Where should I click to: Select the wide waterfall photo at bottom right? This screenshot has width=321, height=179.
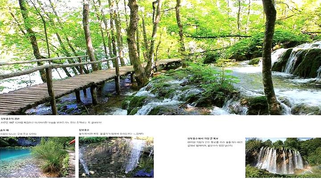pyautogui.click(x=284, y=158)
